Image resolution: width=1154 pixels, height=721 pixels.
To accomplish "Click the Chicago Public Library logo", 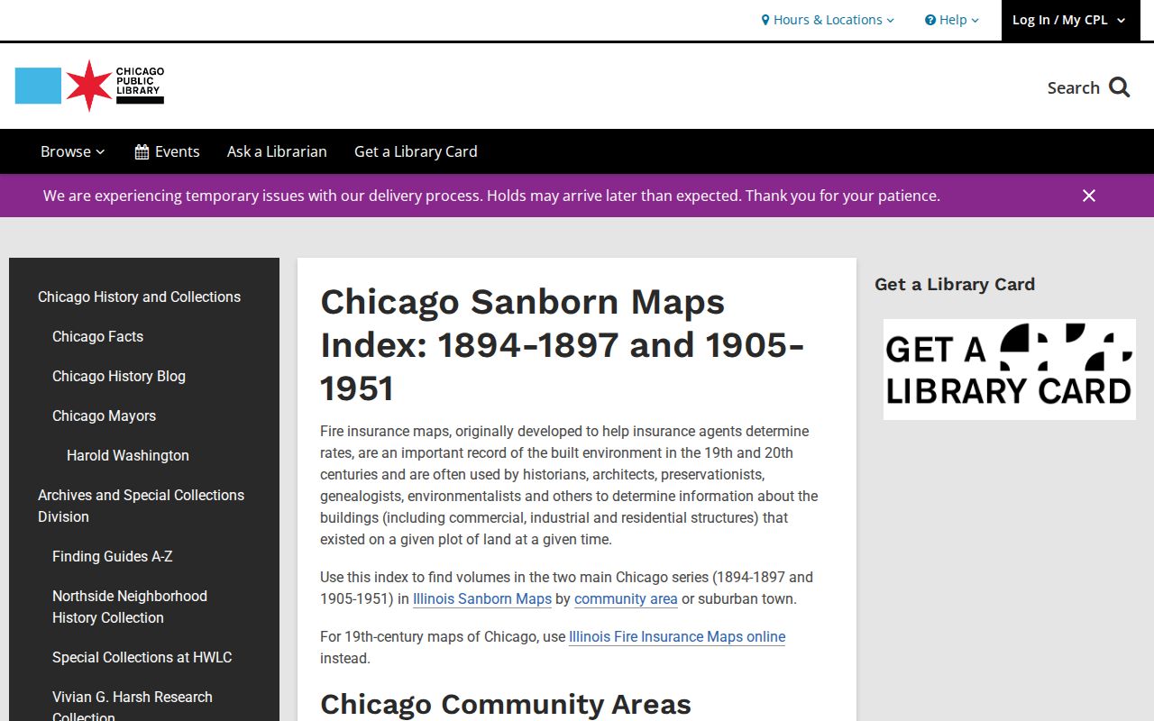I will click(x=89, y=86).
